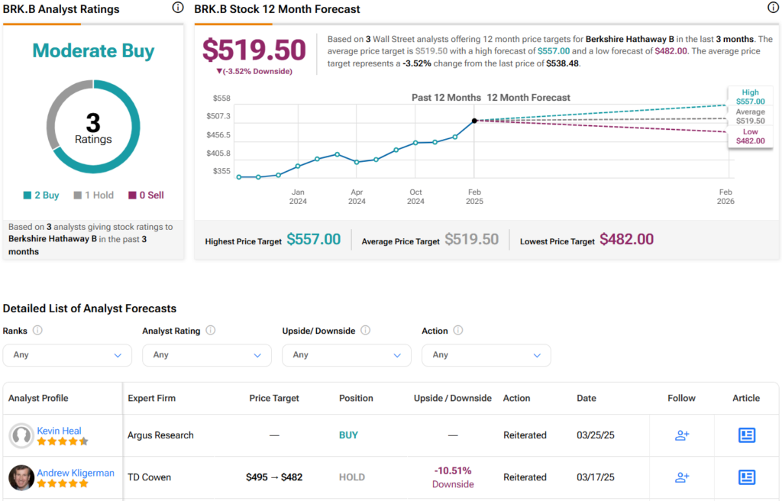The width and height of the screenshot is (782, 501).
Task: Click Kevin Heal's profile avatar
Action: click(x=21, y=435)
